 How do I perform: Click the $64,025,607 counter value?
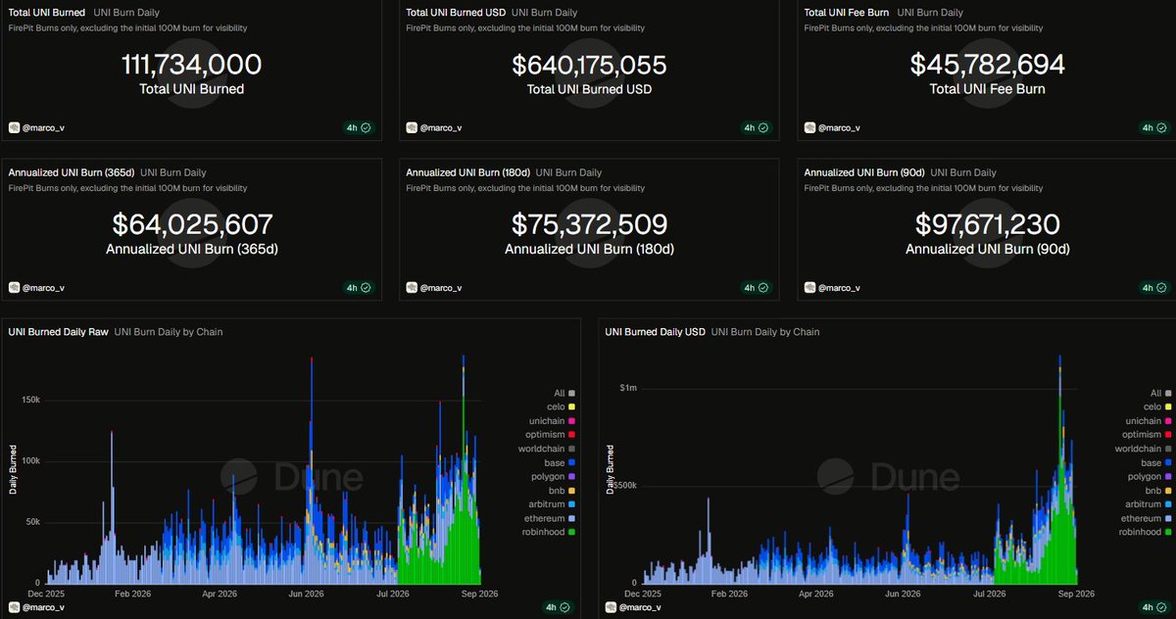(x=192, y=225)
